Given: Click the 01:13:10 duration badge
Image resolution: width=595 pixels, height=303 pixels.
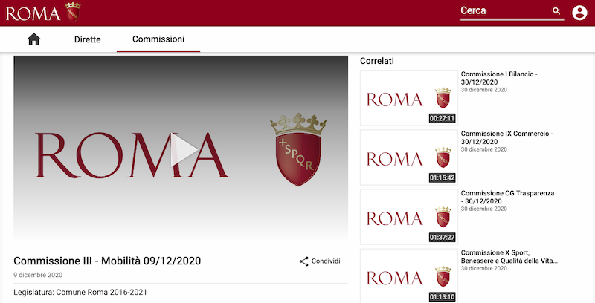Looking at the screenshot, I should [x=442, y=296].
